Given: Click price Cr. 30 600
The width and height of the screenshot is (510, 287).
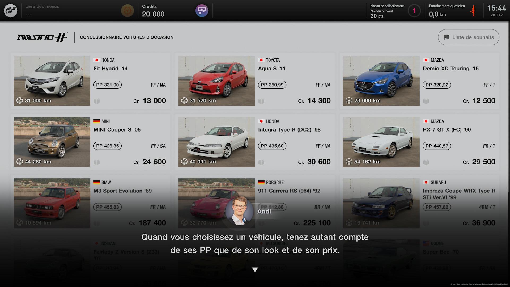Looking at the screenshot, I should 314,162.
